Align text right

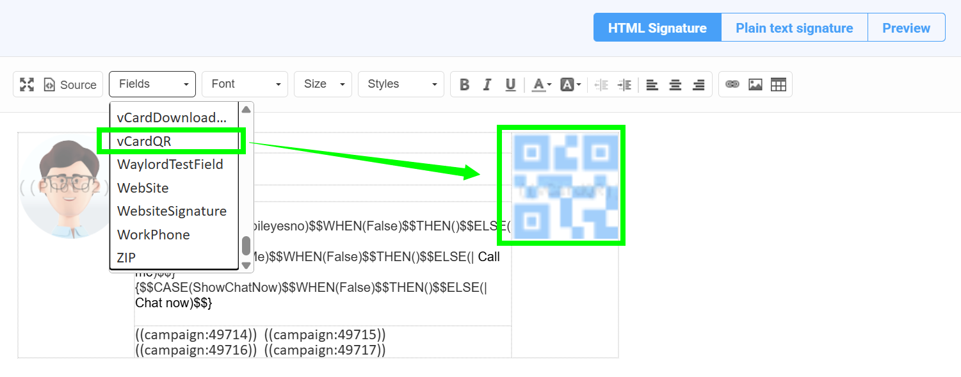(699, 84)
